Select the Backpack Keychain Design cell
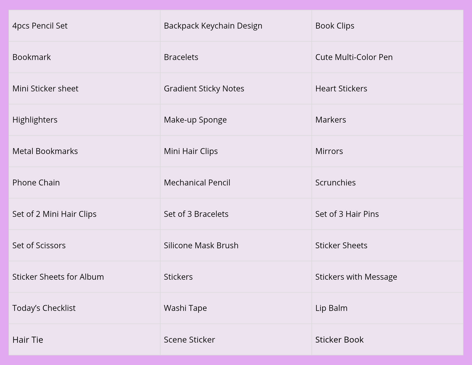This screenshot has height=365, width=472. [236, 26]
